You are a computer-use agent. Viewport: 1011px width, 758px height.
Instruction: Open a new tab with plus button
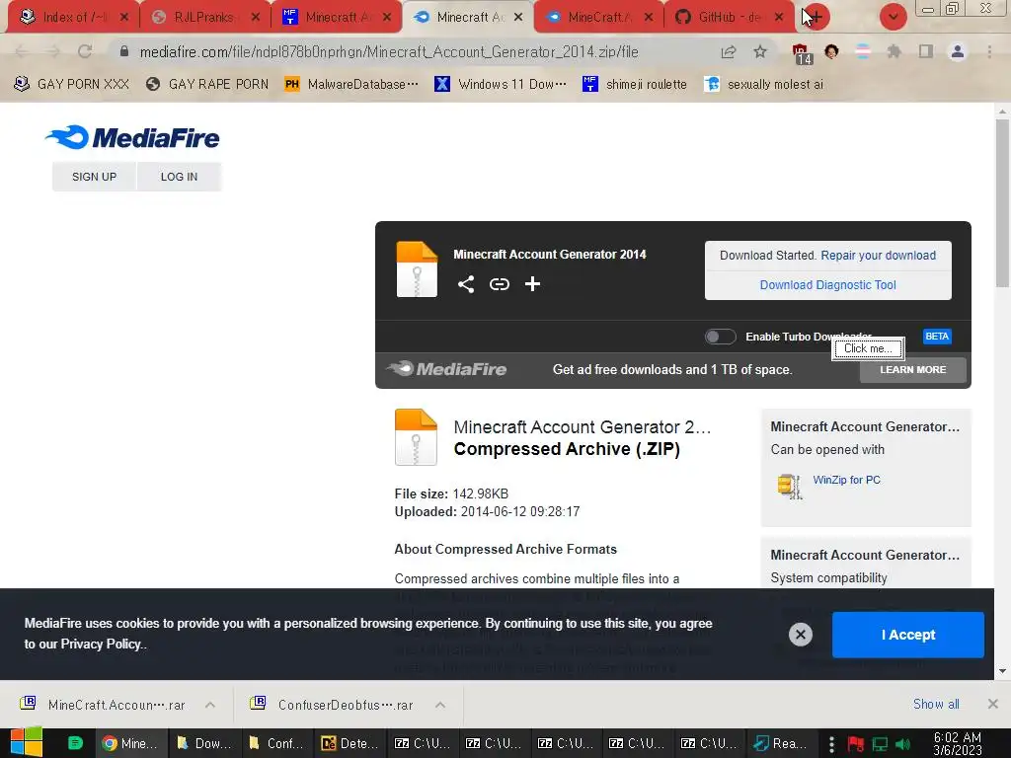click(x=815, y=17)
